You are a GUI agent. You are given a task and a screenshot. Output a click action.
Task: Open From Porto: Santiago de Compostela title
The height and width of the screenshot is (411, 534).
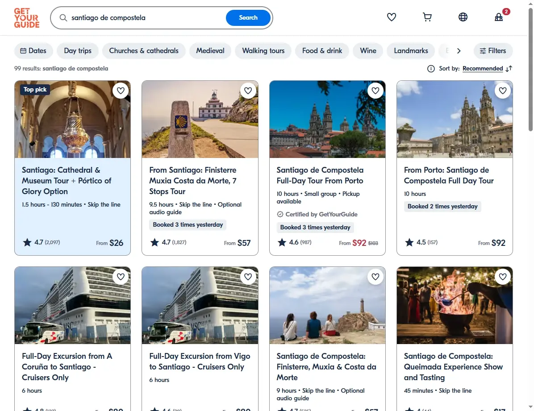[449, 175]
